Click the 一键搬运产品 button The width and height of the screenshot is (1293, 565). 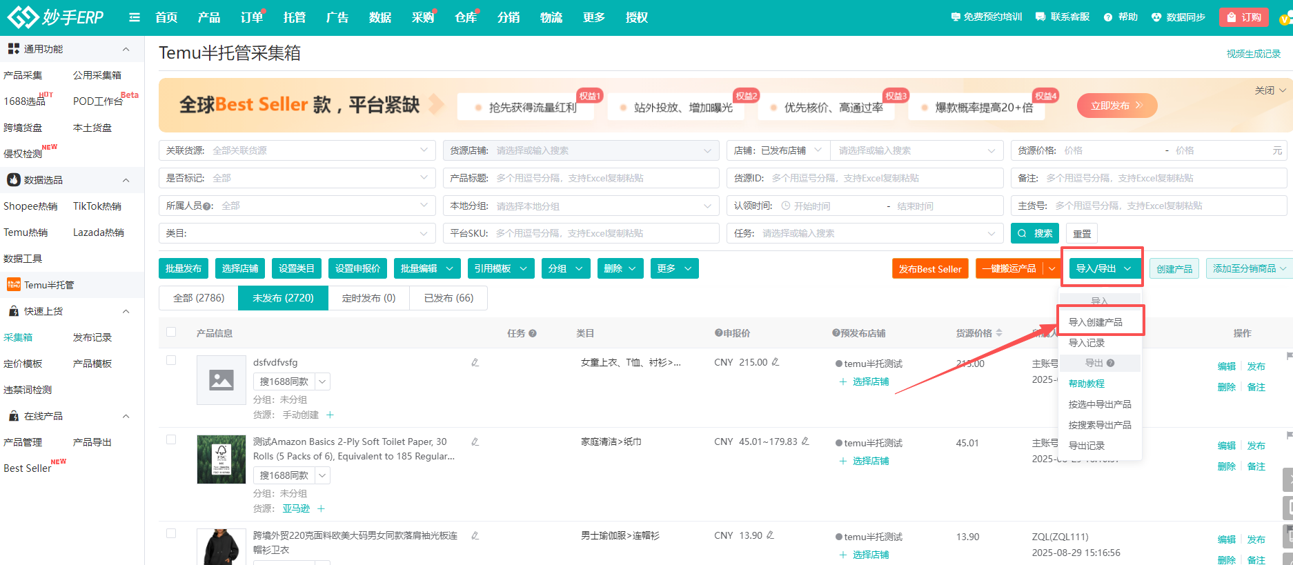[x=1009, y=268]
